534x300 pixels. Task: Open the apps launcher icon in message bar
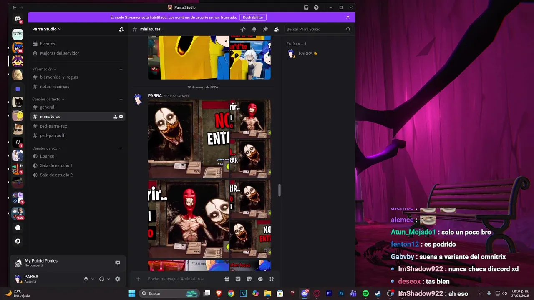coord(271,279)
